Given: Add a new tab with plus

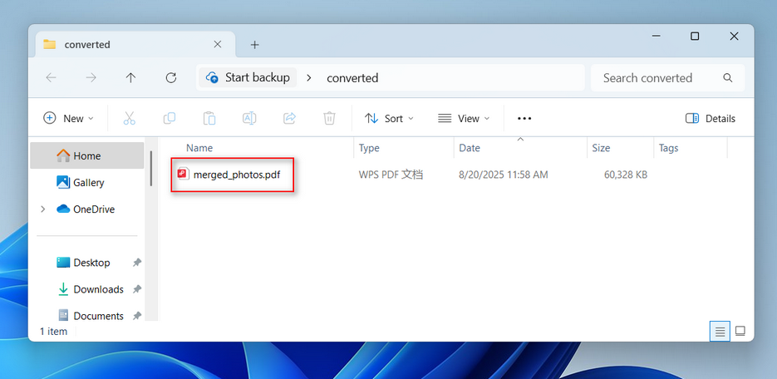Looking at the screenshot, I should tap(254, 45).
